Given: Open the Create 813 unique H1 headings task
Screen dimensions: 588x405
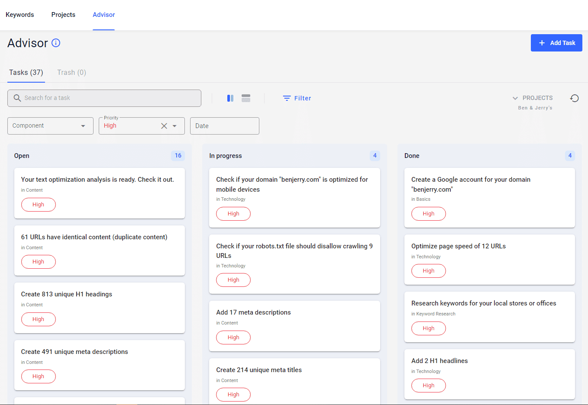Looking at the screenshot, I should pyautogui.click(x=67, y=294).
